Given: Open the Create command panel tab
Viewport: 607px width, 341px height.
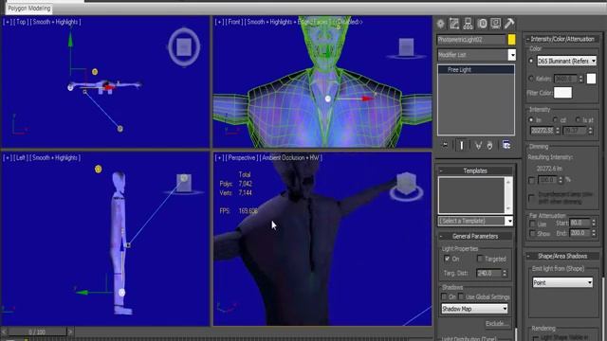Looking at the screenshot, I should [440, 24].
